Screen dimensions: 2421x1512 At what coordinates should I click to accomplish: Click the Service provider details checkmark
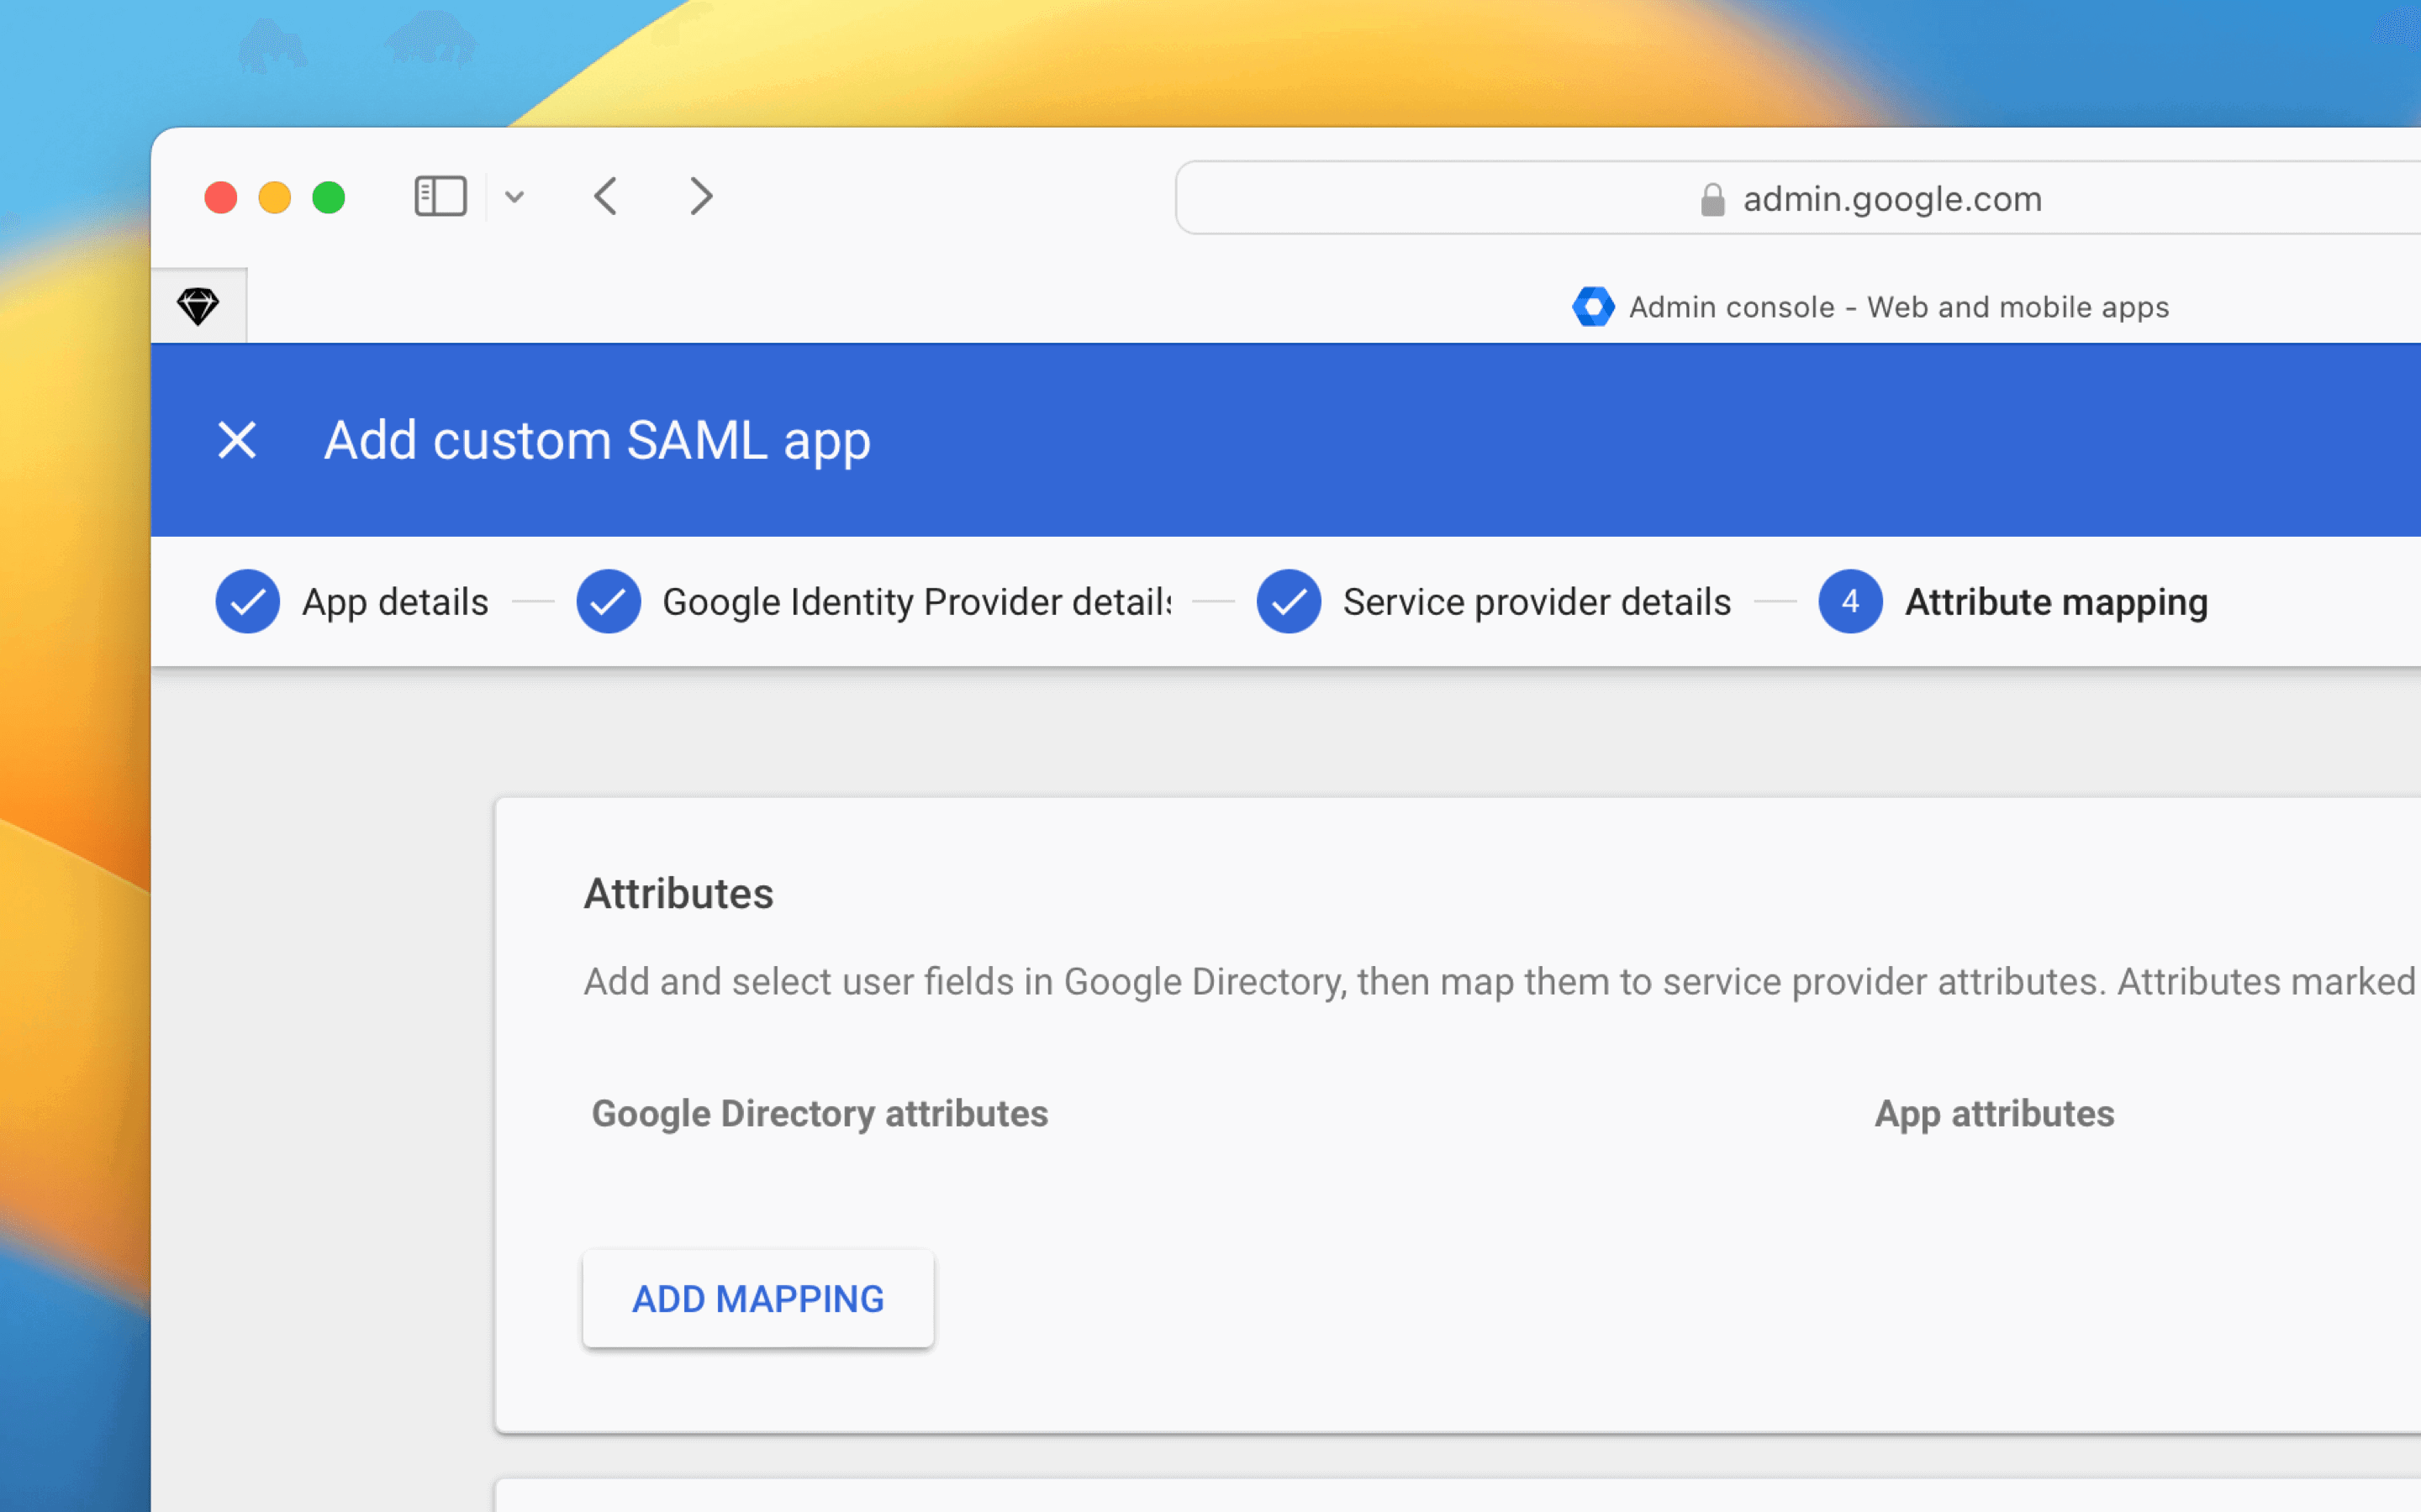(x=1289, y=602)
